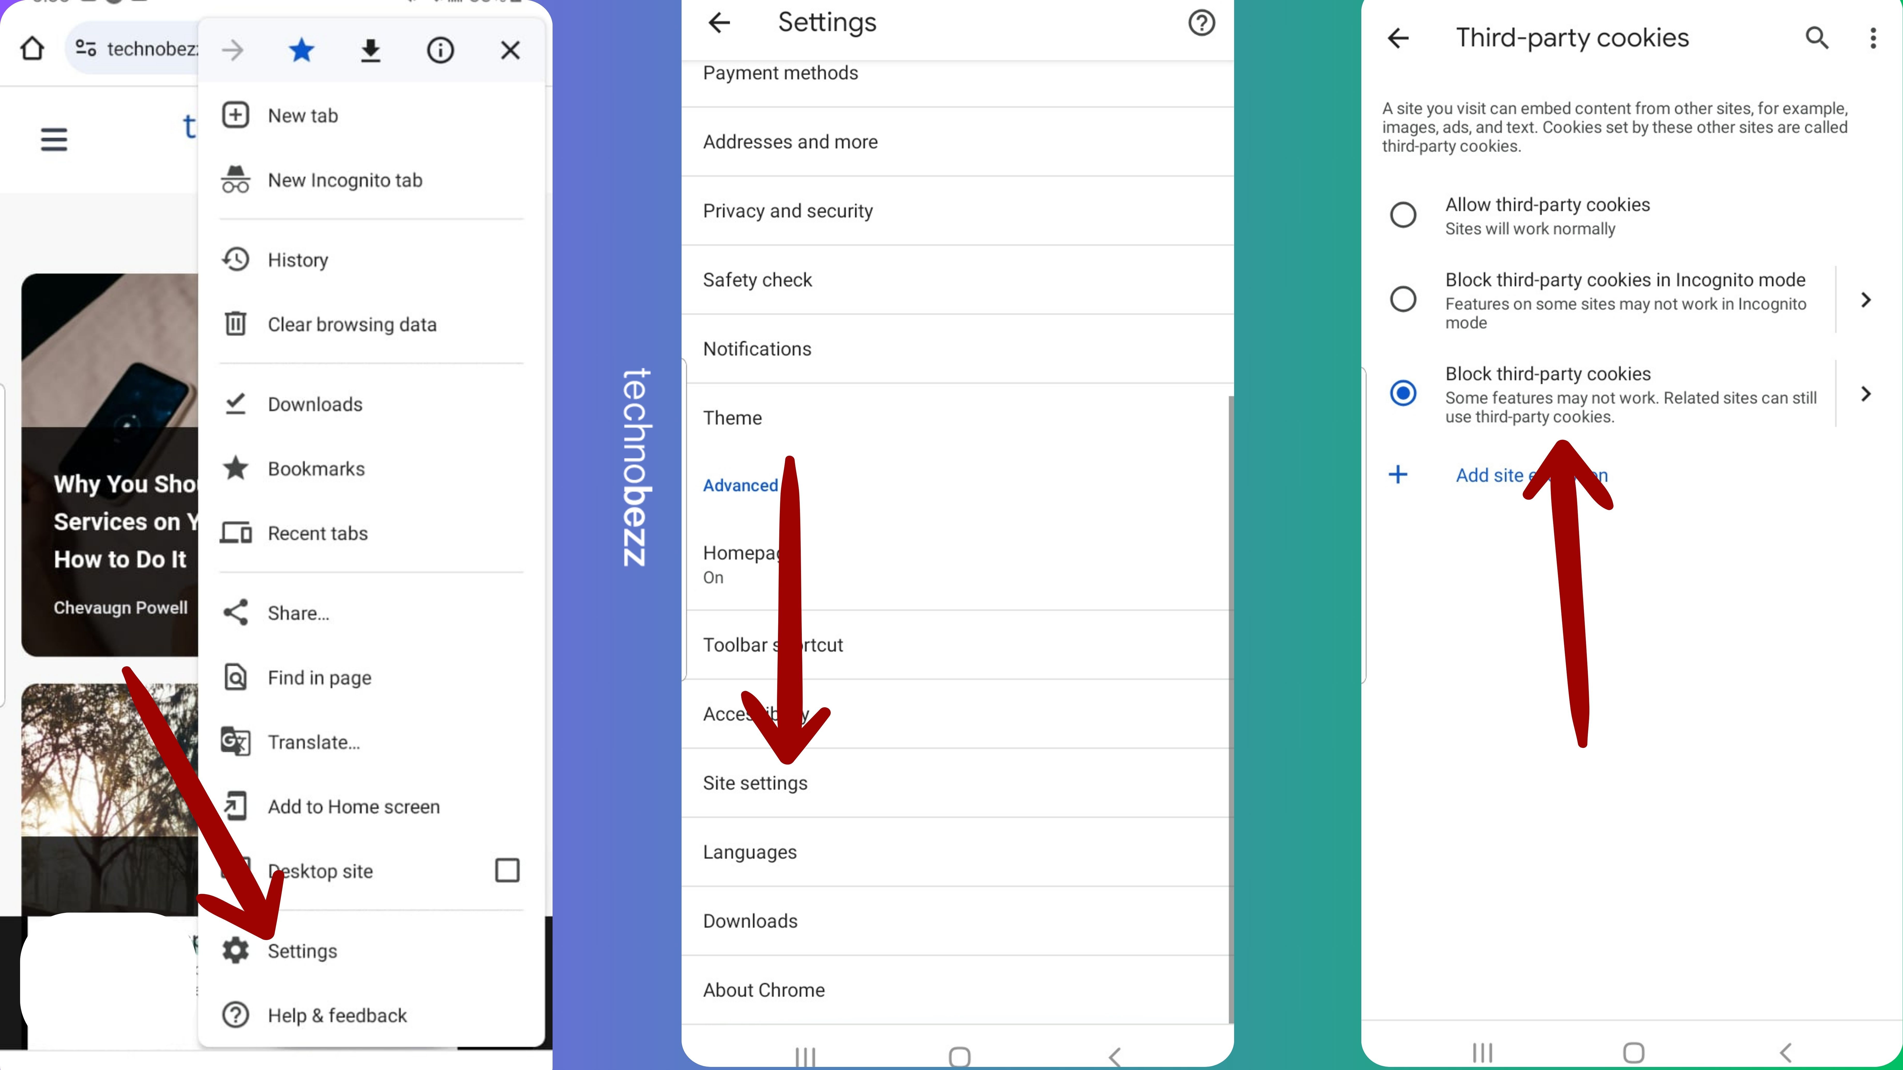Click the Share icon
Viewport: 1903px width, 1070px height.
pos(236,612)
